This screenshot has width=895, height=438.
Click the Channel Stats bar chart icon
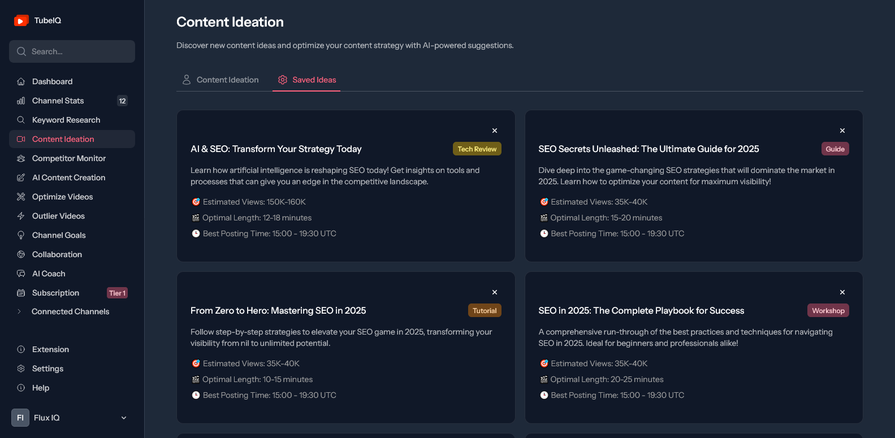[x=21, y=101]
